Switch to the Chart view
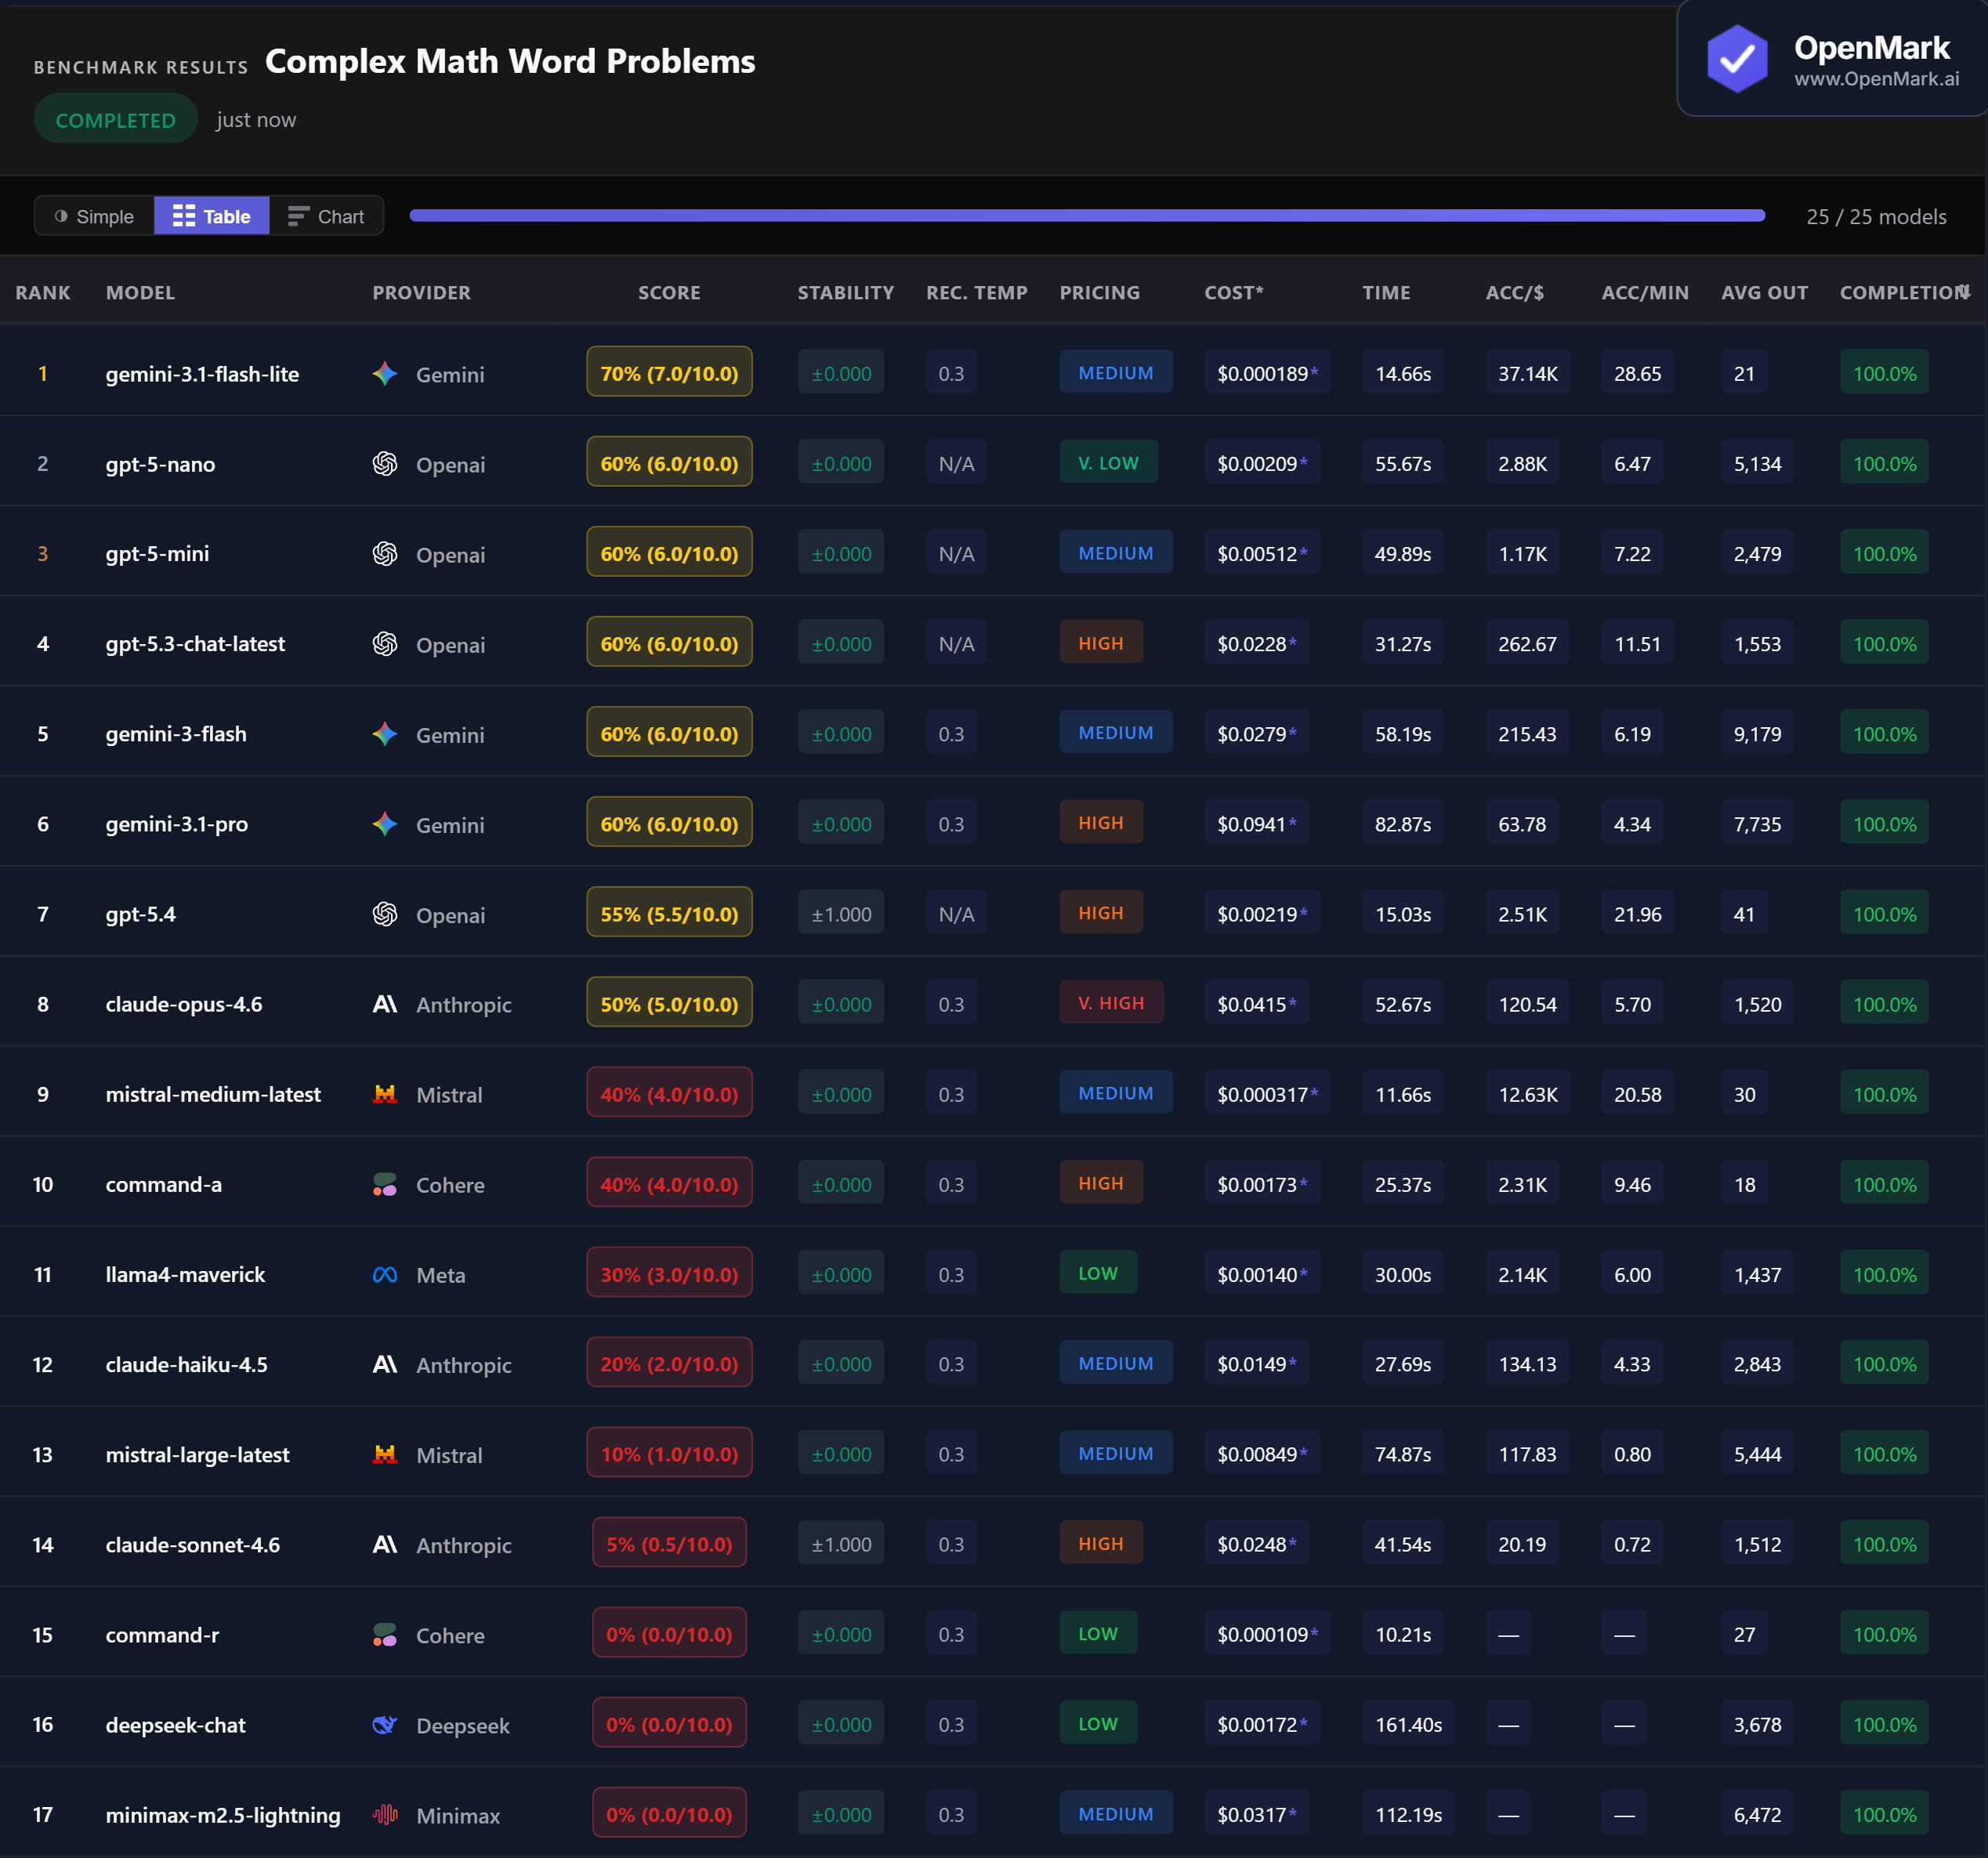The image size is (1988, 1858). pos(326,216)
